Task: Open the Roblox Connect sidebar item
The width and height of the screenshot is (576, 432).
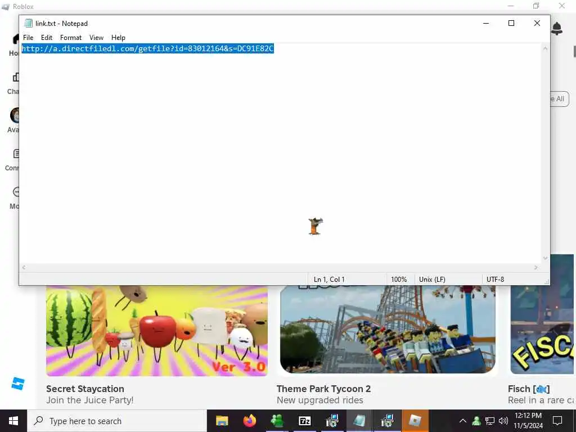Action: click(x=13, y=160)
